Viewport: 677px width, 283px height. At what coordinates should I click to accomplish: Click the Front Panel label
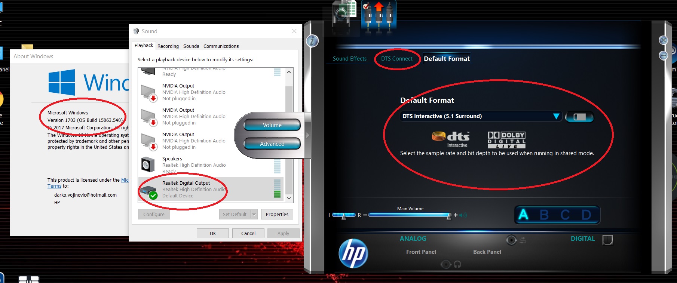421,252
